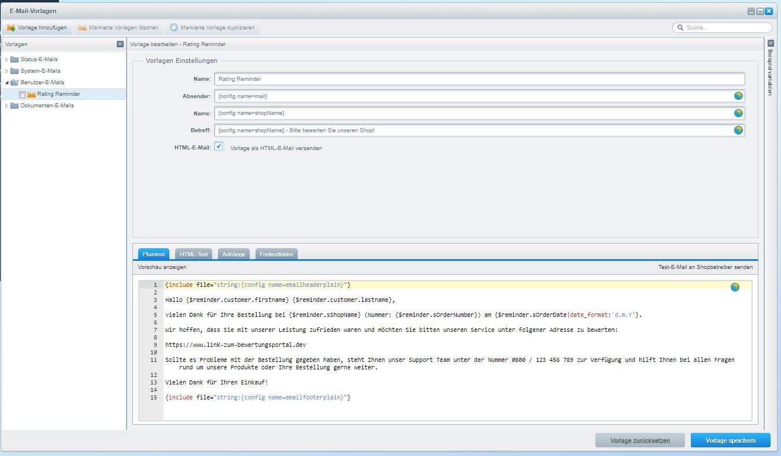This screenshot has width=781, height=456.
Task: Click the Status-E-Mails folder icon
Action: 14,59
